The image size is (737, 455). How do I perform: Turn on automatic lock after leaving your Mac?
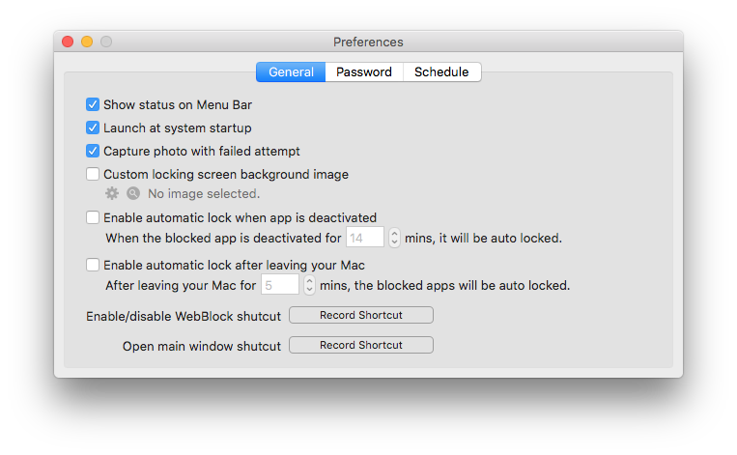(93, 265)
